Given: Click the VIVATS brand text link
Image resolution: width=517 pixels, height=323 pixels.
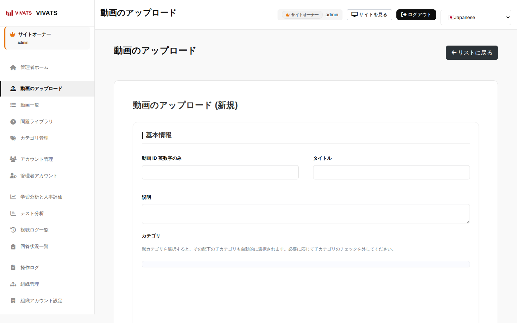Looking at the screenshot, I should 47,13.
